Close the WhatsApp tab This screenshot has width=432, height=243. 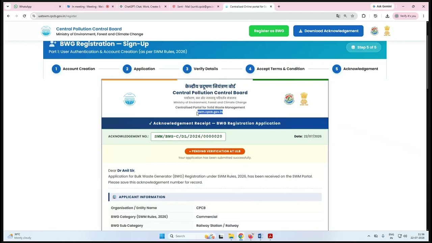(60, 6)
